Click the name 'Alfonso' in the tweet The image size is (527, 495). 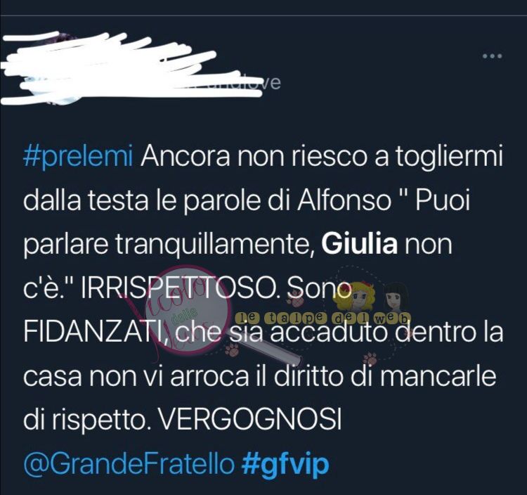(x=344, y=201)
